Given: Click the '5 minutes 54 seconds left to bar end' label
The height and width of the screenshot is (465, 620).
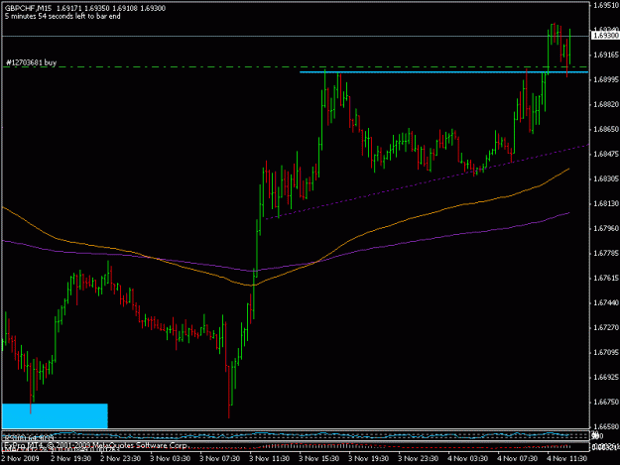Looking at the screenshot, I should tap(62, 16).
